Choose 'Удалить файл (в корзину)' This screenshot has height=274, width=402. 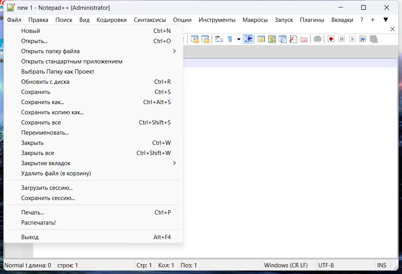coord(93,173)
